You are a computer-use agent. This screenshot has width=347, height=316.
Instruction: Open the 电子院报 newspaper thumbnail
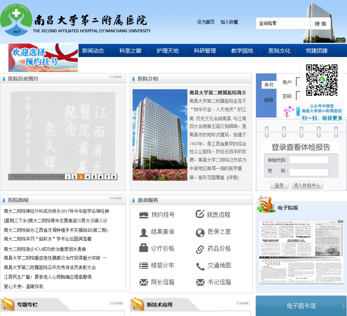coord(301,252)
